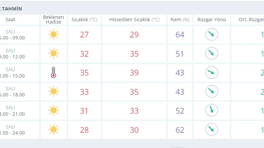This screenshot has width=264, height=148.
Task: Click the Beklenen Hadise column header
Action: point(53,20)
